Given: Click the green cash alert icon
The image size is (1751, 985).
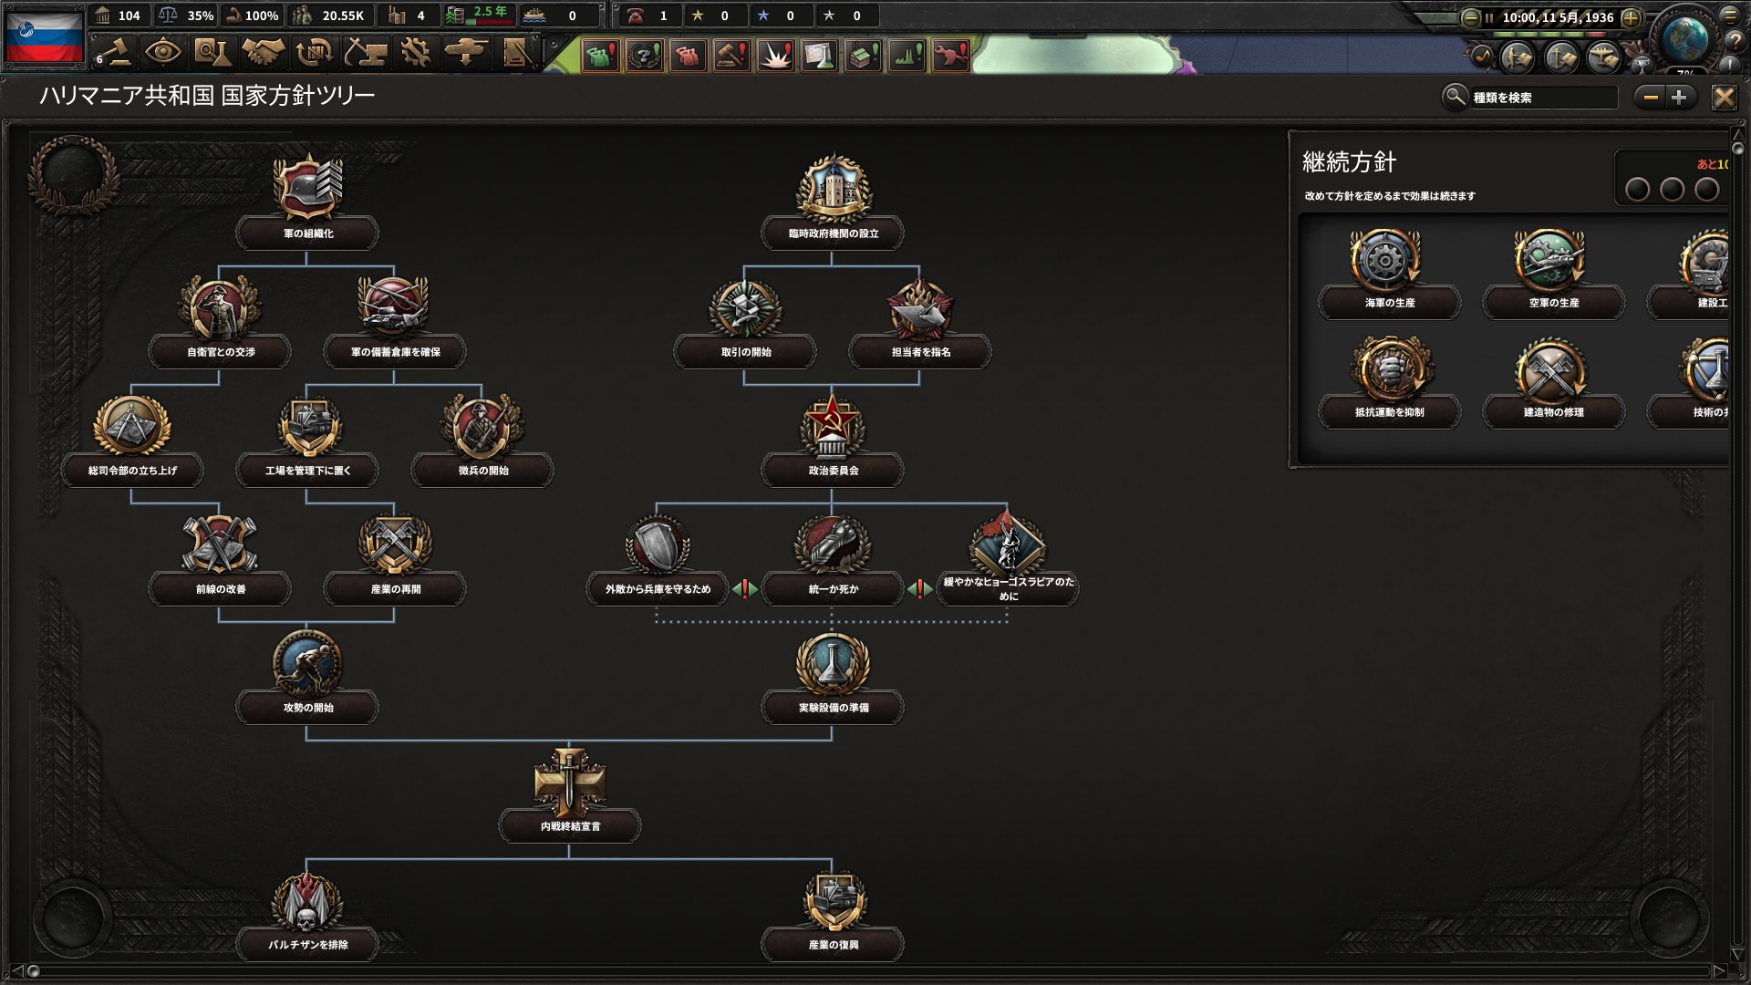Looking at the screenshot, I should [x=600, y=56].
